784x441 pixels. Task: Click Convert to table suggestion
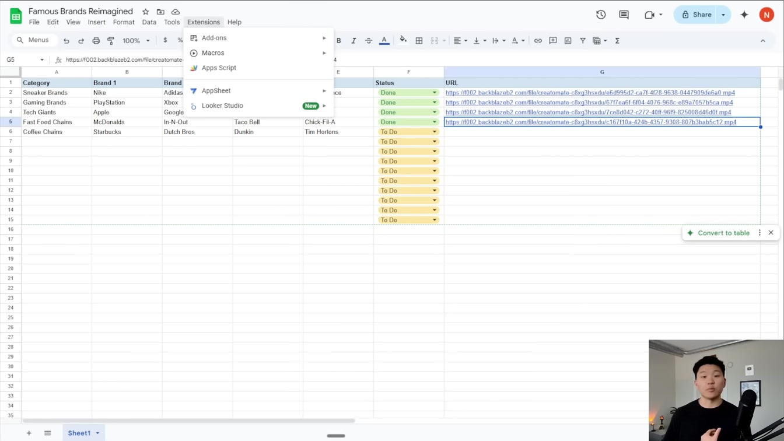718,233
